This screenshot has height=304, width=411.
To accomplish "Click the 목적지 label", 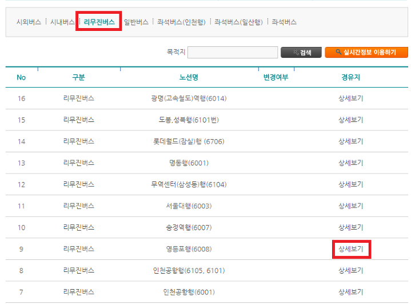I will [x=176, y=52].
